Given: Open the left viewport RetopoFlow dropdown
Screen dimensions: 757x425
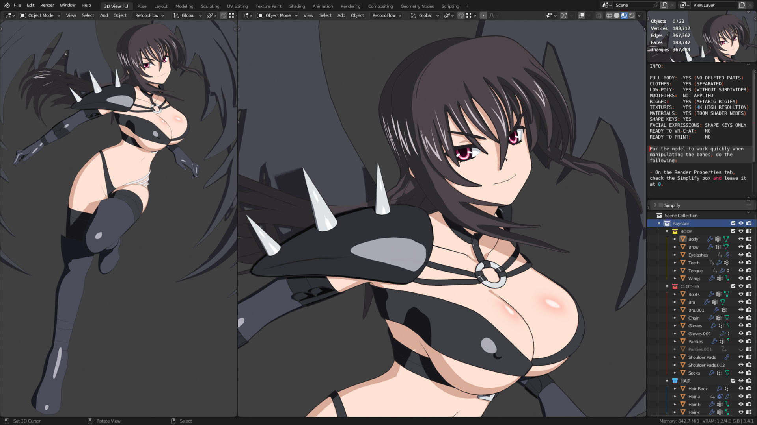Looking at the screenshot, I should pyautogui.click(x=149, y=15).
